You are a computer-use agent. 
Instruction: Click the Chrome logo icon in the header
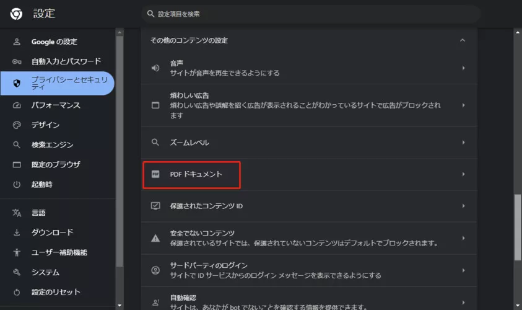coord(16,14)
